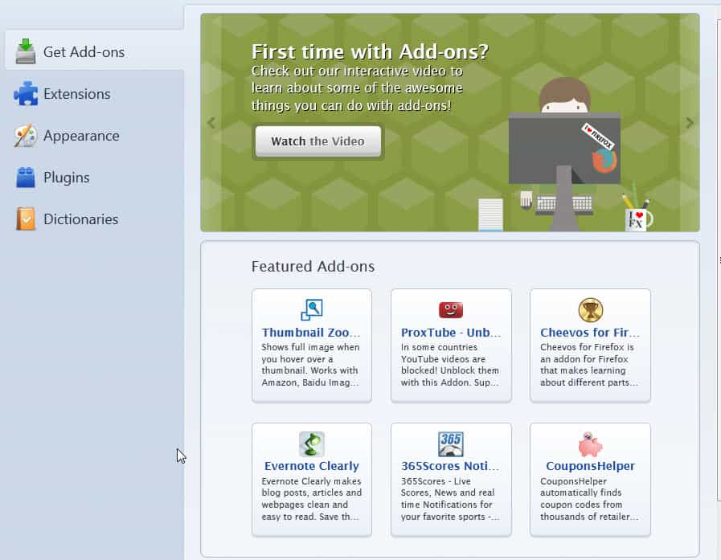
Task: Click the 365Scores calendar icon
Action: coord(451,444)
